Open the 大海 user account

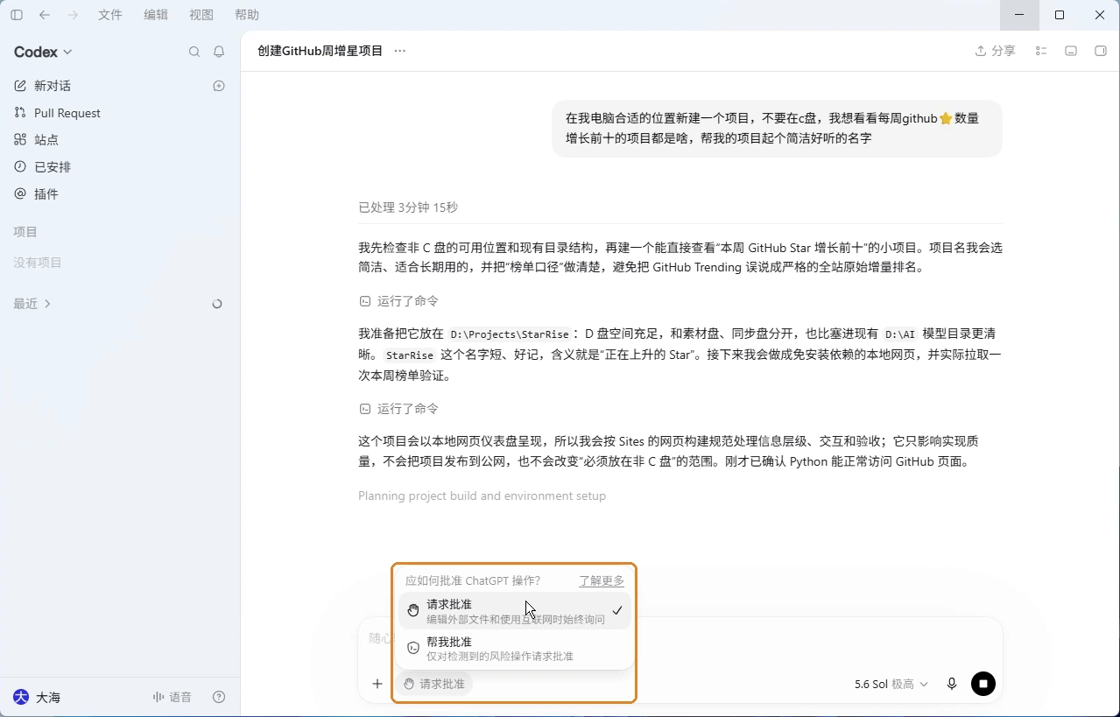[37, 697]
